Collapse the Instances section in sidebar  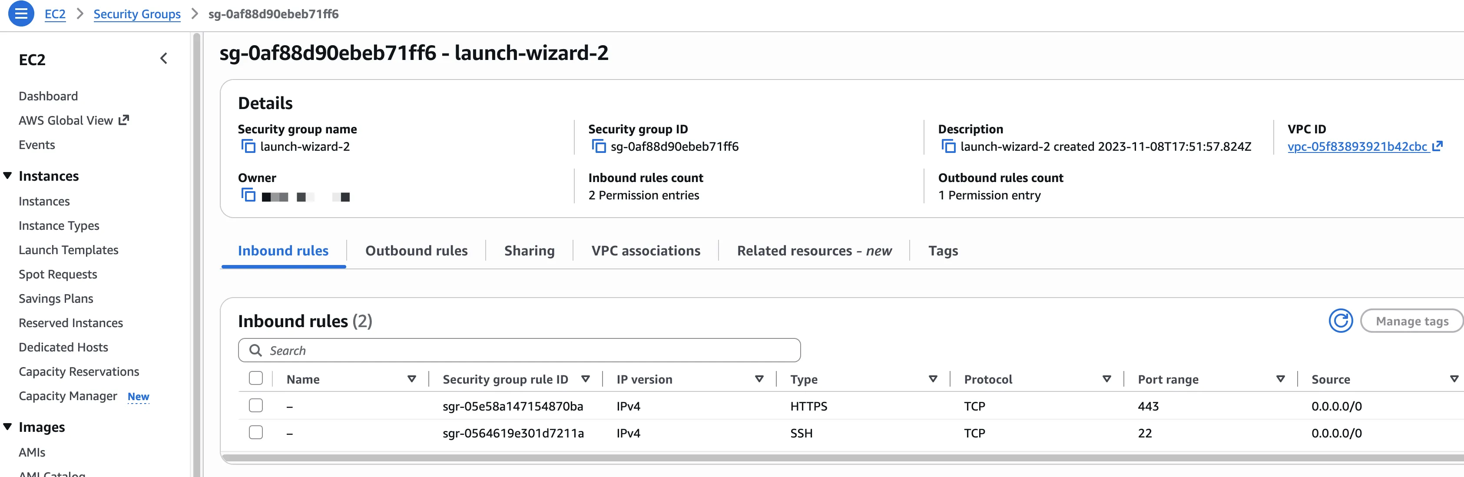[x=7, y=176]
